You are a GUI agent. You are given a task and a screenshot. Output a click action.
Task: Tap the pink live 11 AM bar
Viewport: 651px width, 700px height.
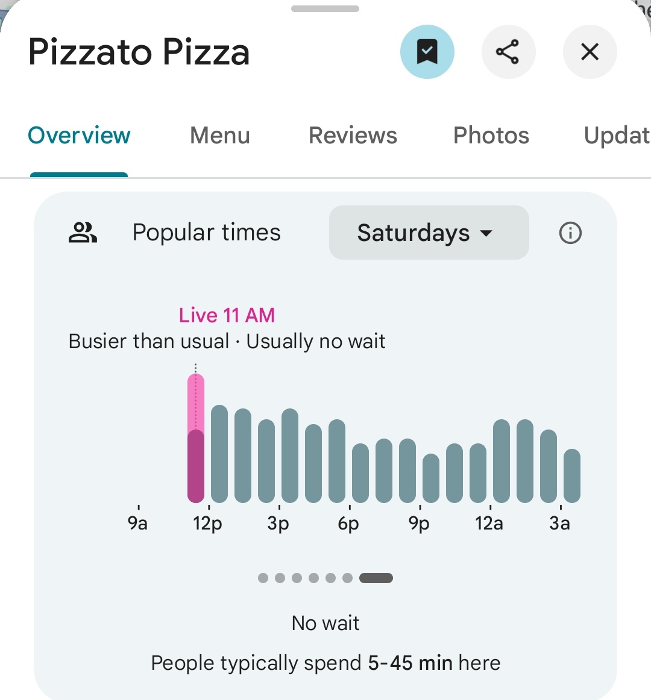[x=196, y=439]
